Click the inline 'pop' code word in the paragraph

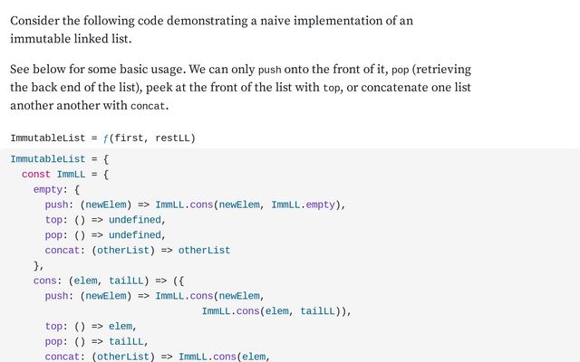[x=401, y=70]
